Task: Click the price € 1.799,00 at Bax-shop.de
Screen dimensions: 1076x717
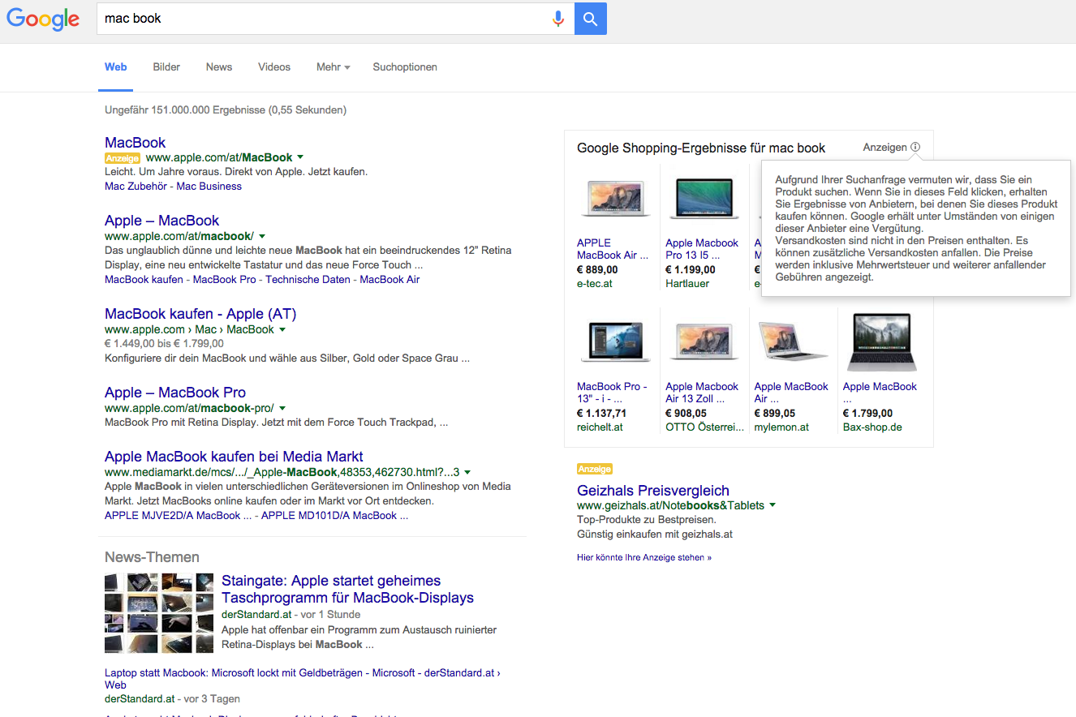Action: tap(867, 414)
